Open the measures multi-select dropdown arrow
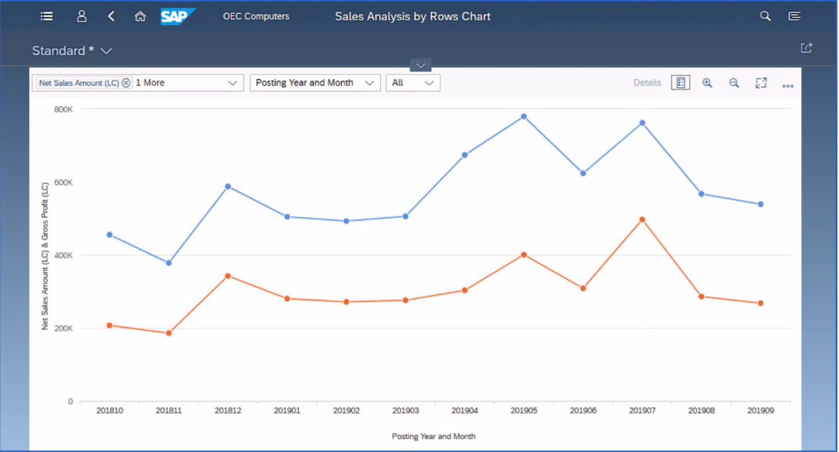839x452 pixels. [233, 83]
